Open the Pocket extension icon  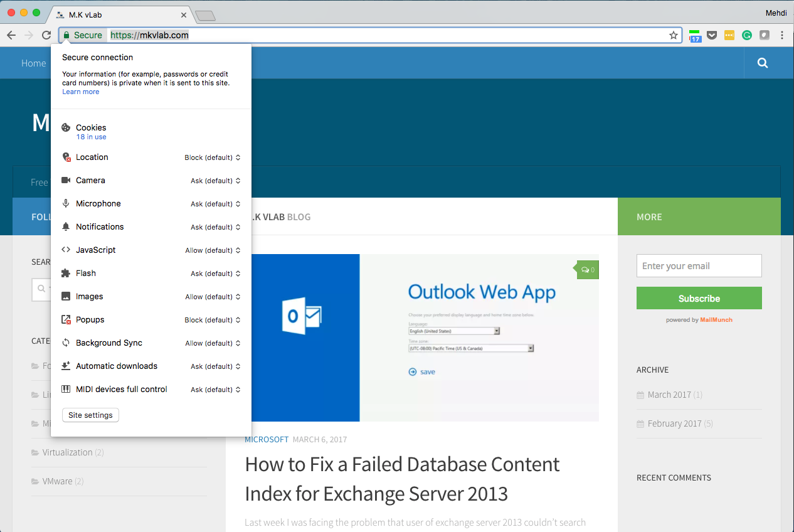(712, 35)
